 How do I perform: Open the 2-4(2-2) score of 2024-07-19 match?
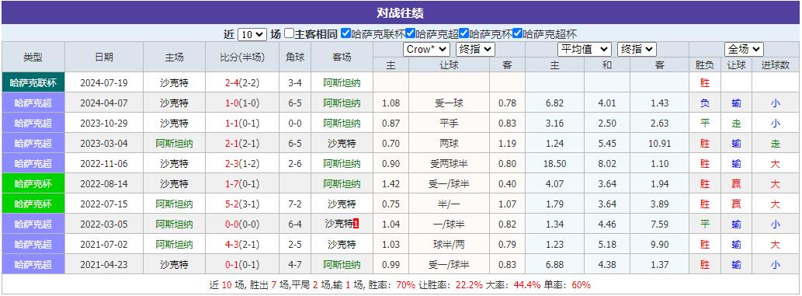click(x=242, y=82)
